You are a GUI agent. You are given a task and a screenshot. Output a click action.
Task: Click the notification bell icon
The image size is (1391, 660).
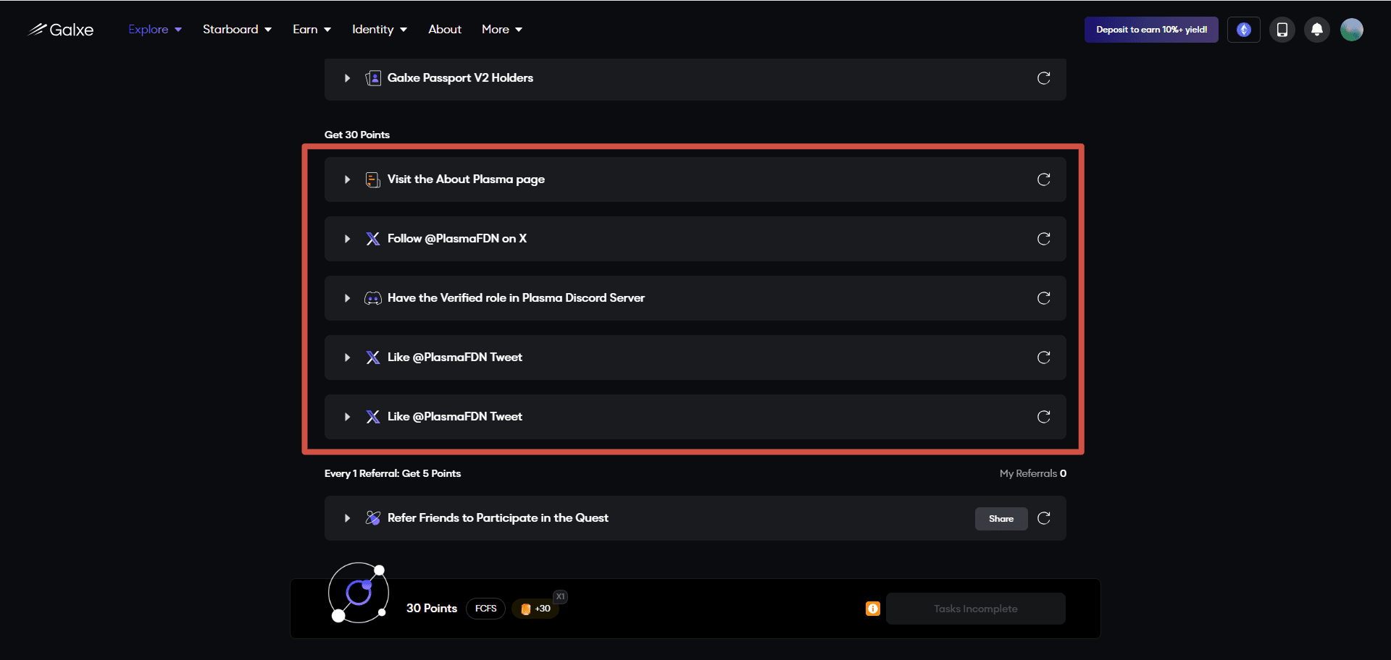1317,30
